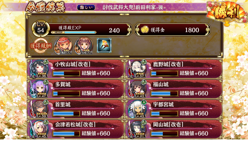Screen dimensions: 248x141
Task: Click the 獲得報酬 red seal label
Action: [x=41, y=46]
